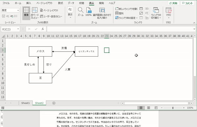
Task: Add a new sheet with plus icon
Action: pyautogui.click(x=54, y=103)
